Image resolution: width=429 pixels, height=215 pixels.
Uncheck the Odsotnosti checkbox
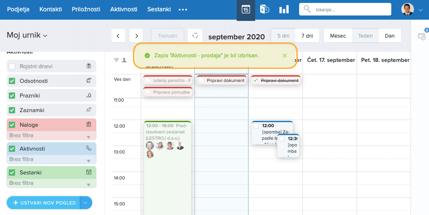tap(12, 81)
